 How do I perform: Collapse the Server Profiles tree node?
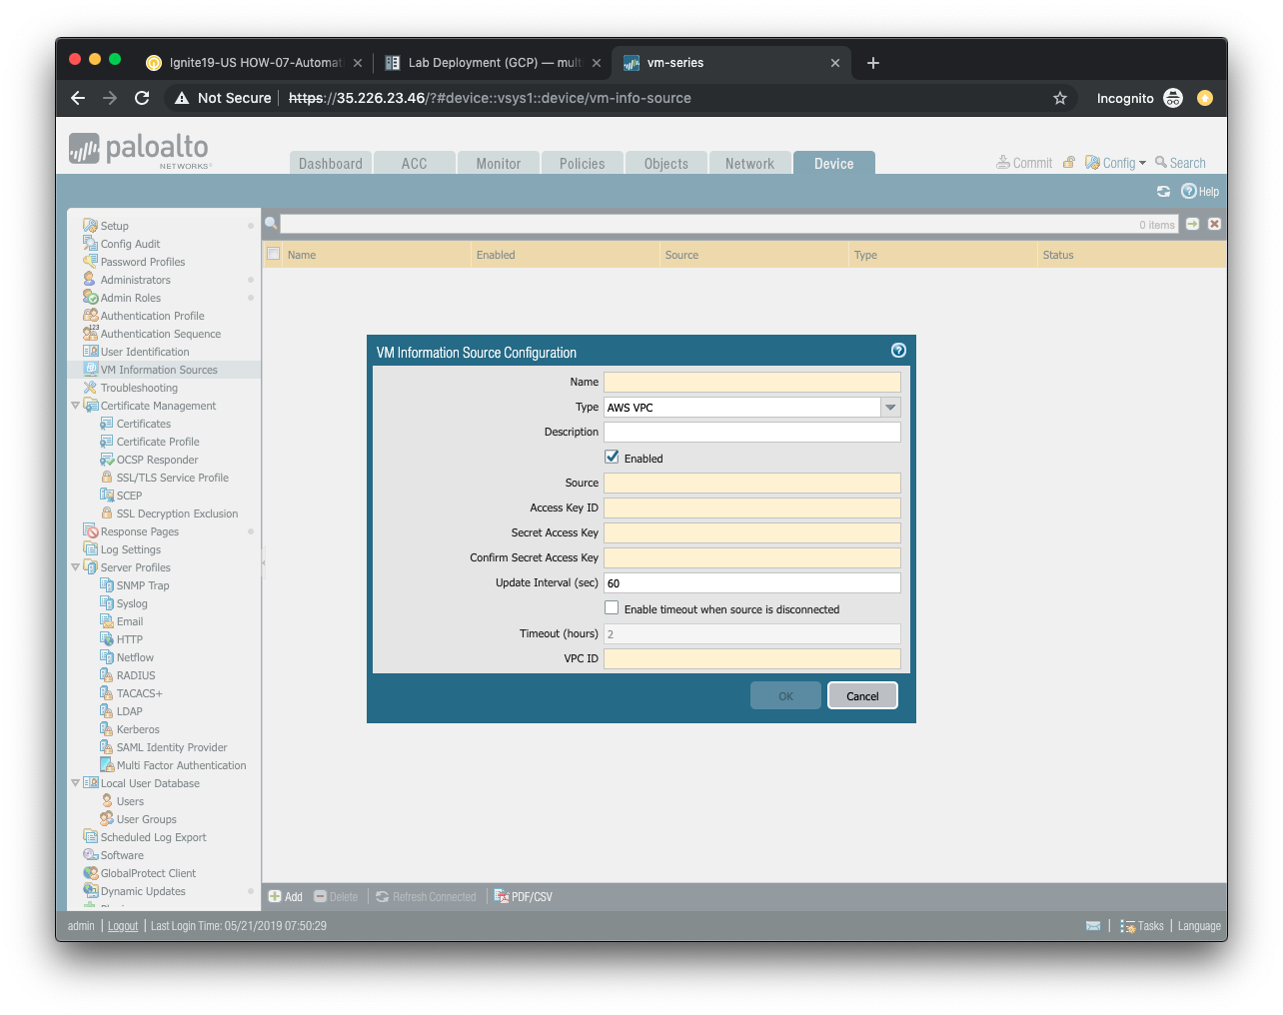[75, 567]
